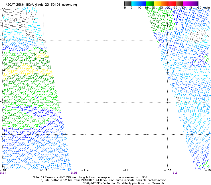Select the date '20160101 ascending' in the title
The width and height of the screenshot is (211, 185).
(x=61, y=5)
